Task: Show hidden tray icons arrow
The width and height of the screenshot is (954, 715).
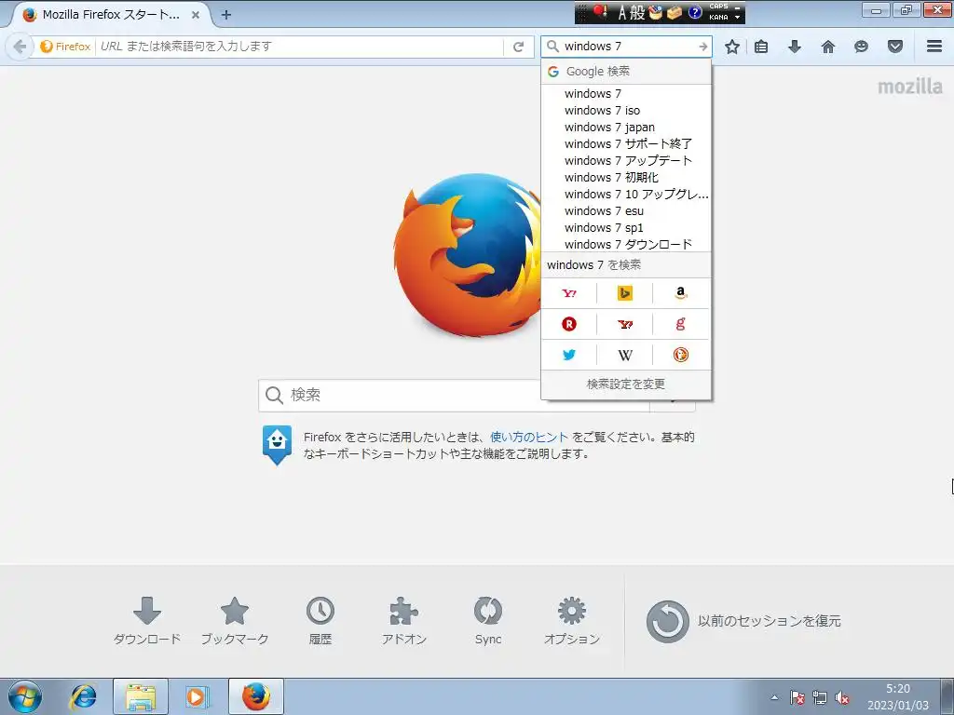Action: [774, 697]
